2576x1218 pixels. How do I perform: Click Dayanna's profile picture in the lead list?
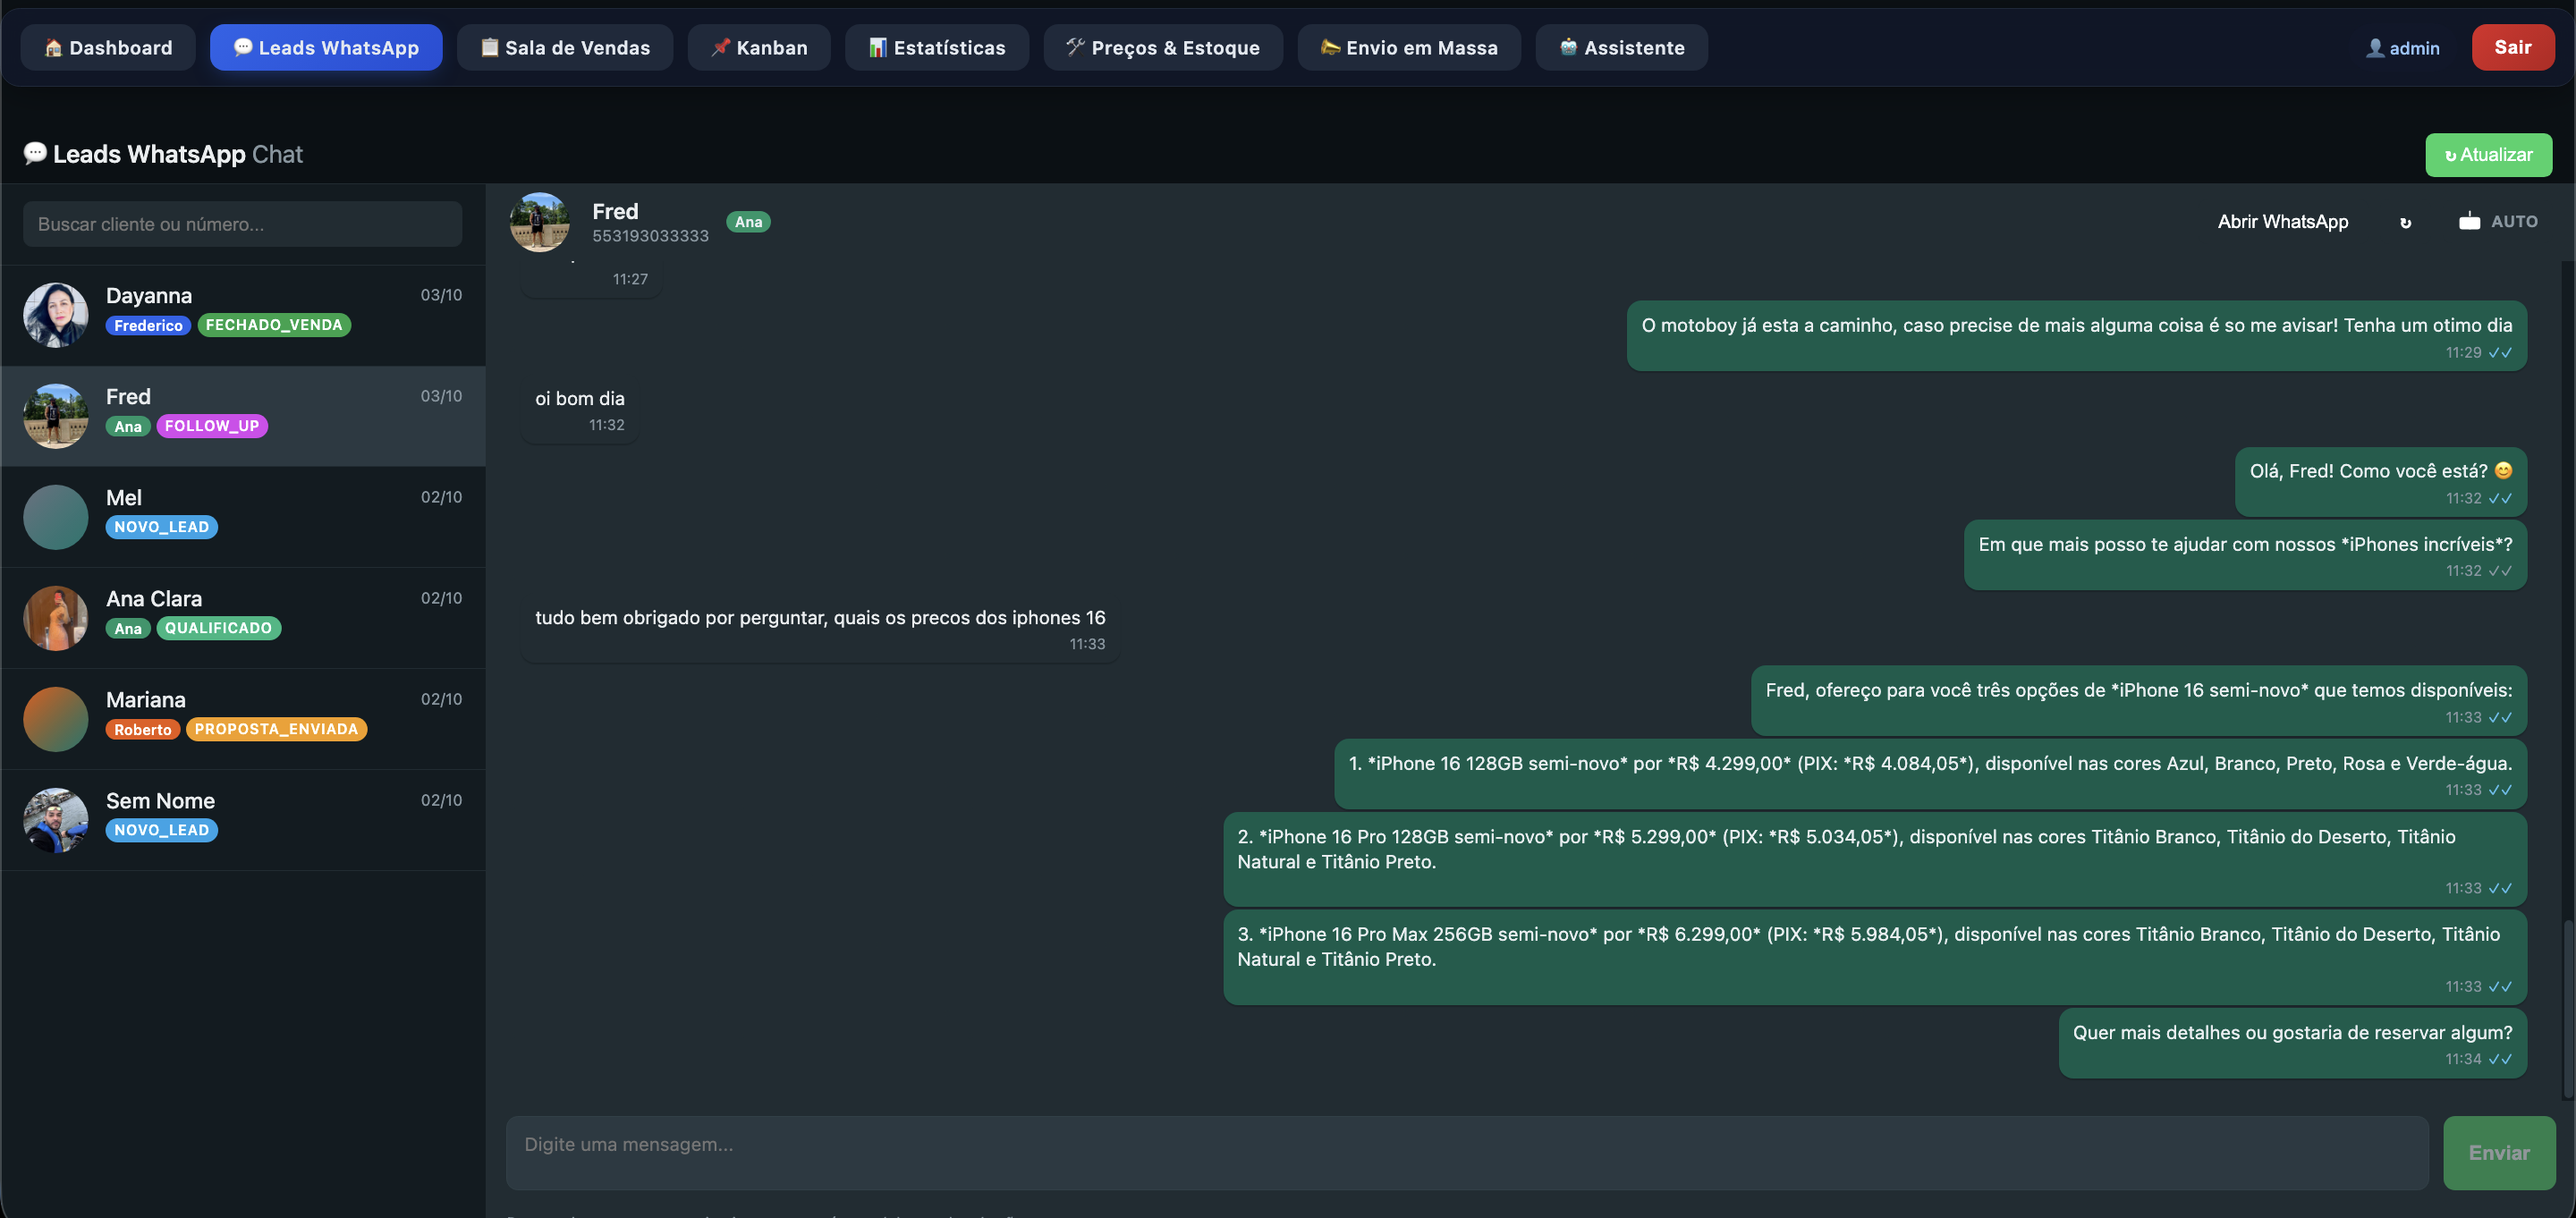(x=56, y=315)
